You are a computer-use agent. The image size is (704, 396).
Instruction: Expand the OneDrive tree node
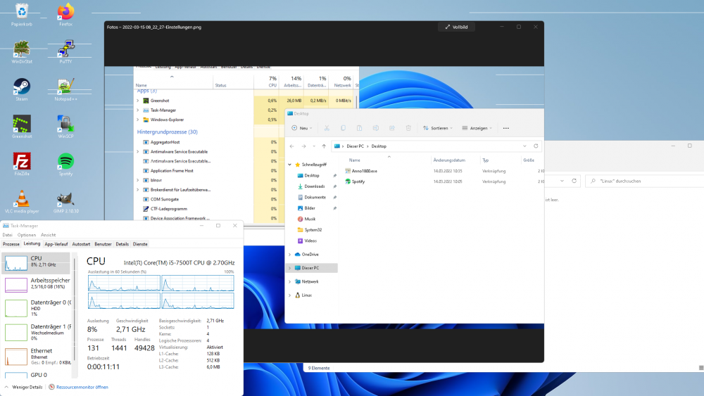pyautogui.click(x=289, y=255)
